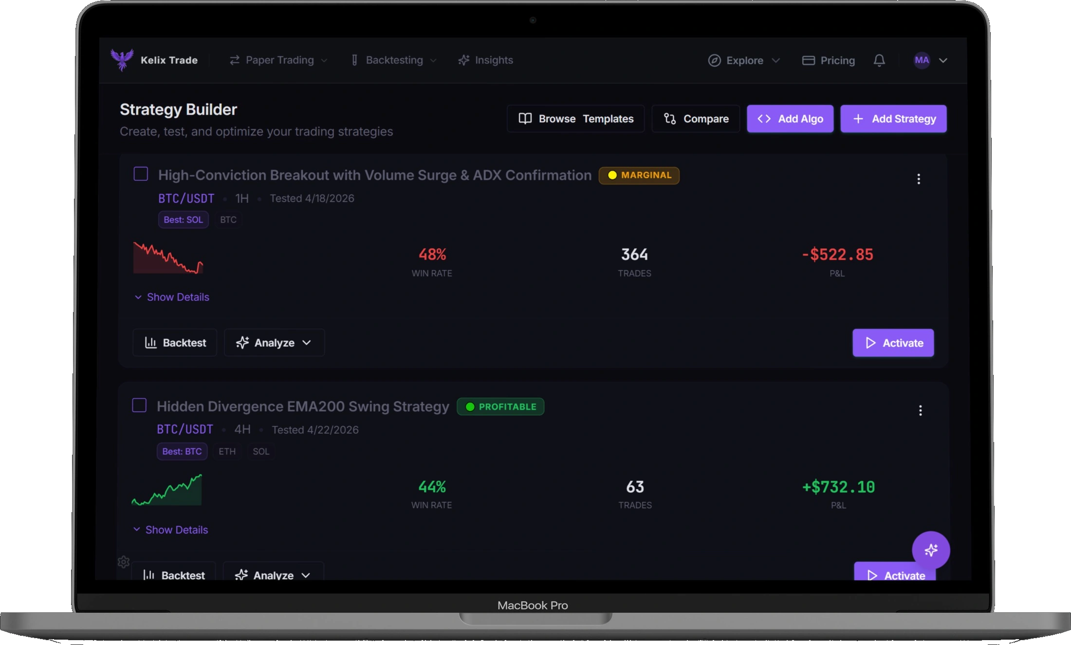This screenshot has height=645, width=1071.
Task: Click the Tested 4/18/2026 text
Action: [x=312, y=198]
